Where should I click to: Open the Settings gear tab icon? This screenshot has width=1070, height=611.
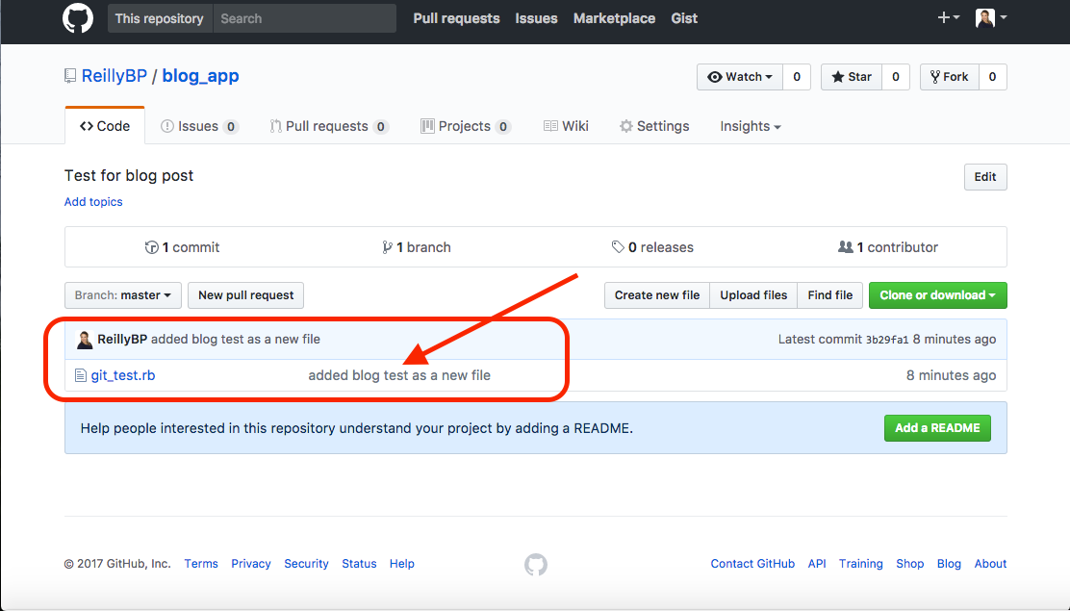[625, 126]
